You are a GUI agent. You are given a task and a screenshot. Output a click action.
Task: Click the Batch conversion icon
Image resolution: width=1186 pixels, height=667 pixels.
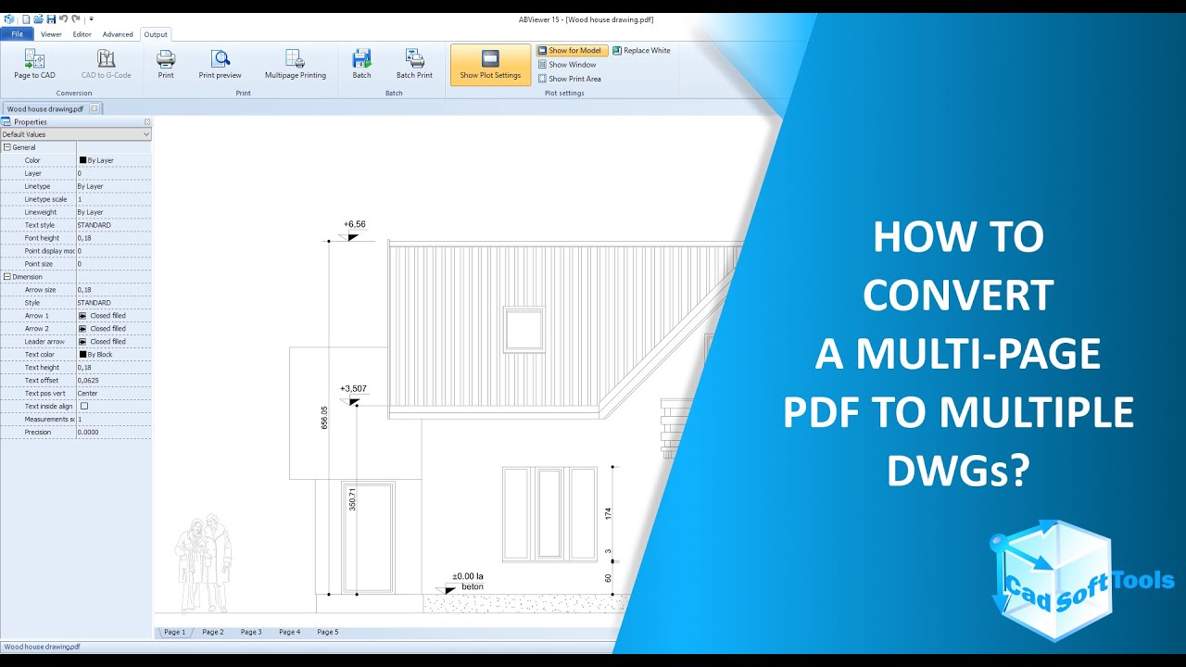click(x=361, y=59)
